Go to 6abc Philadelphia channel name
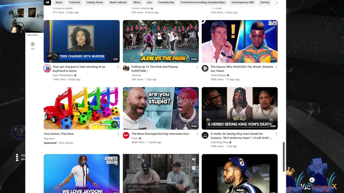 [63, 75]
